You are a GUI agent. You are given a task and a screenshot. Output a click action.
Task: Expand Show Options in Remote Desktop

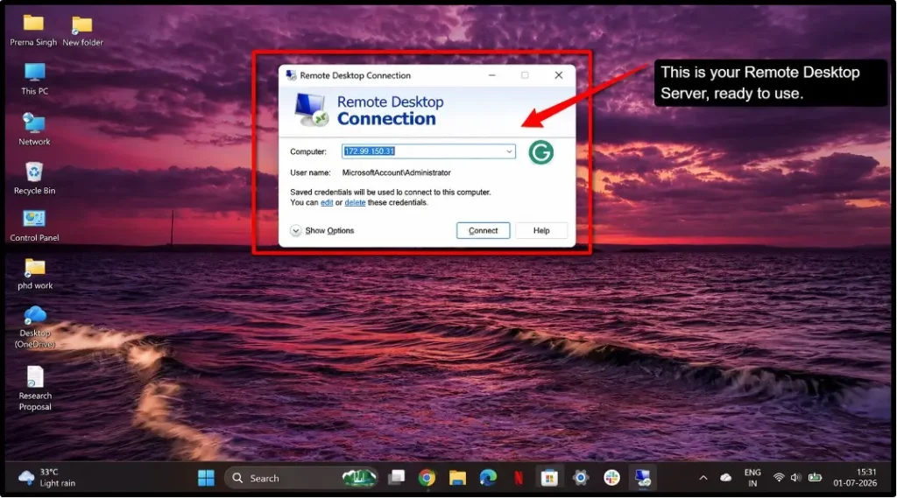[322, 230]
